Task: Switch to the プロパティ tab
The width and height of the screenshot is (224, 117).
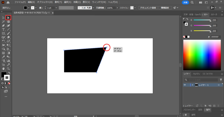Action: point(196,74)
